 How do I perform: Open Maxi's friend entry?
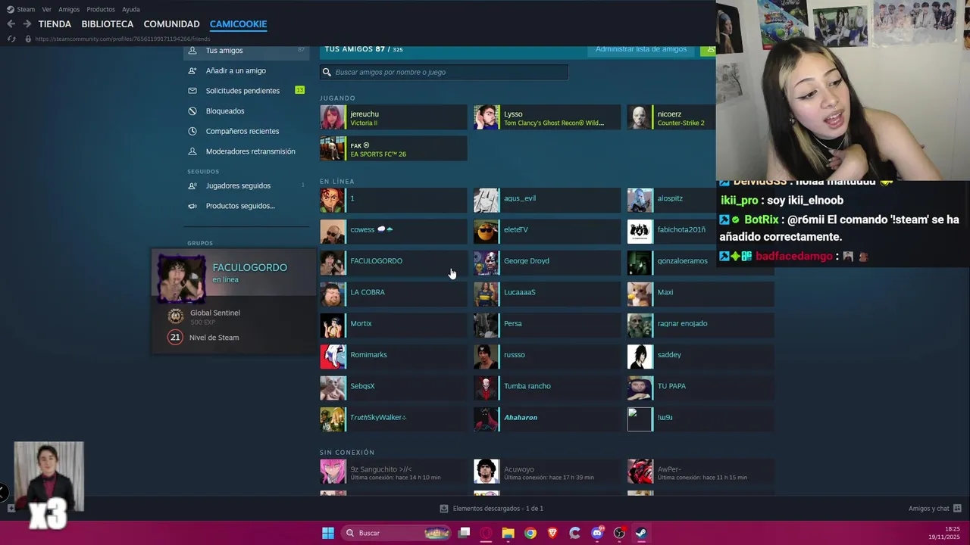coord(700,294)
